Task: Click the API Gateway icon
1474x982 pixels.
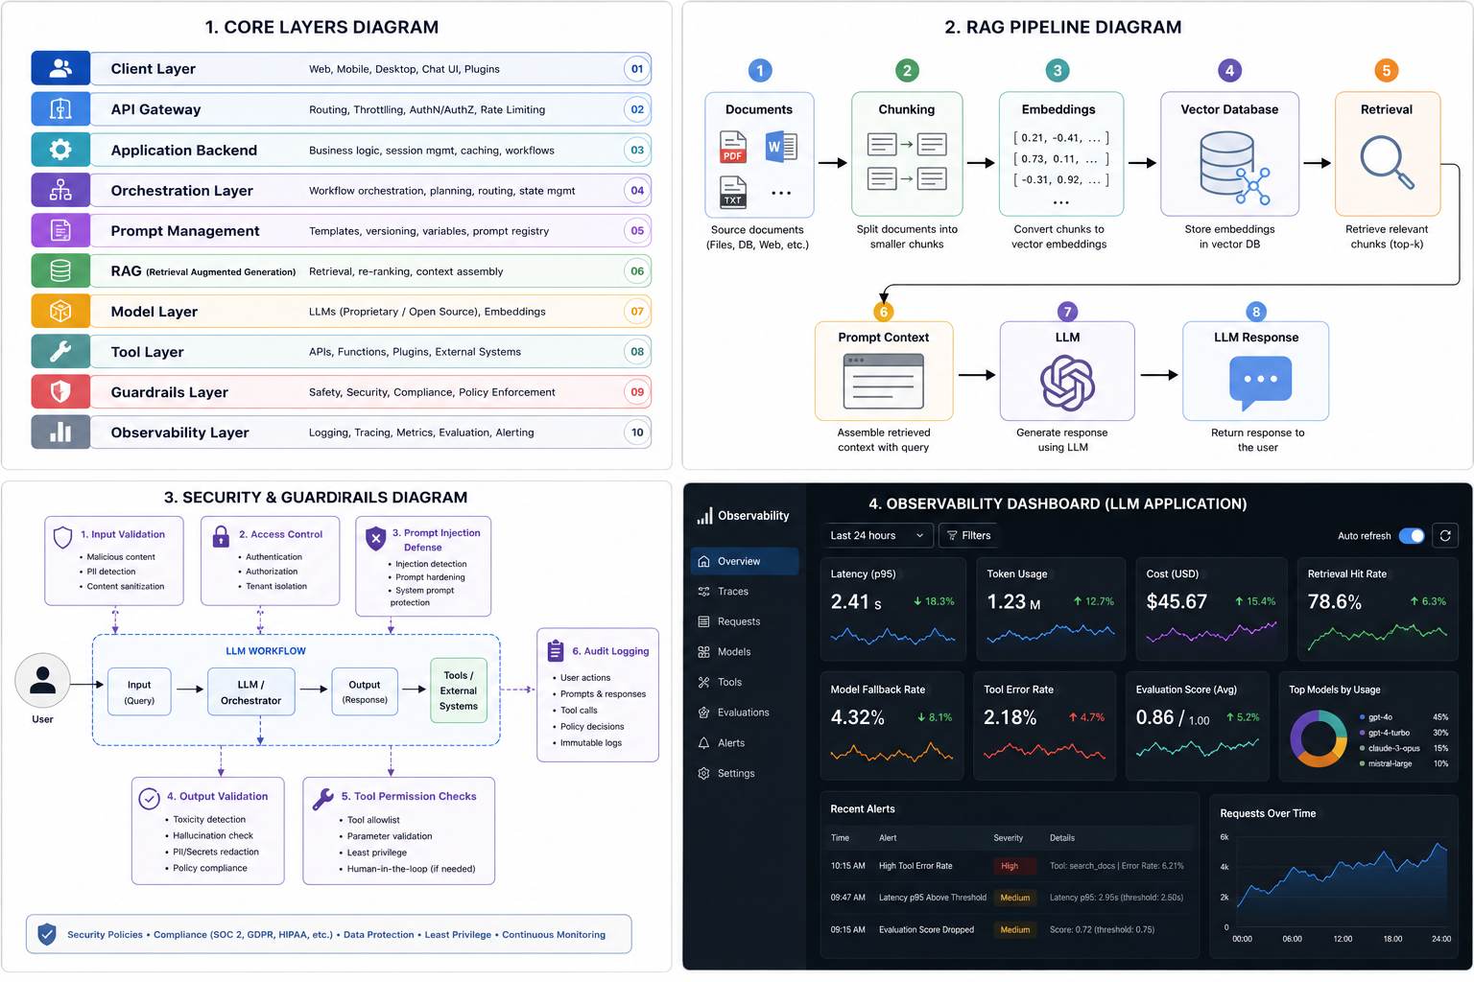Action: tap(60, 109)
